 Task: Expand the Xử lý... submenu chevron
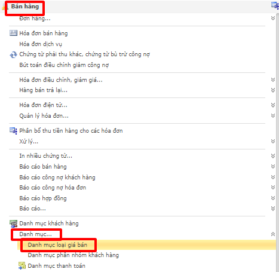click(x=273, y=141)
